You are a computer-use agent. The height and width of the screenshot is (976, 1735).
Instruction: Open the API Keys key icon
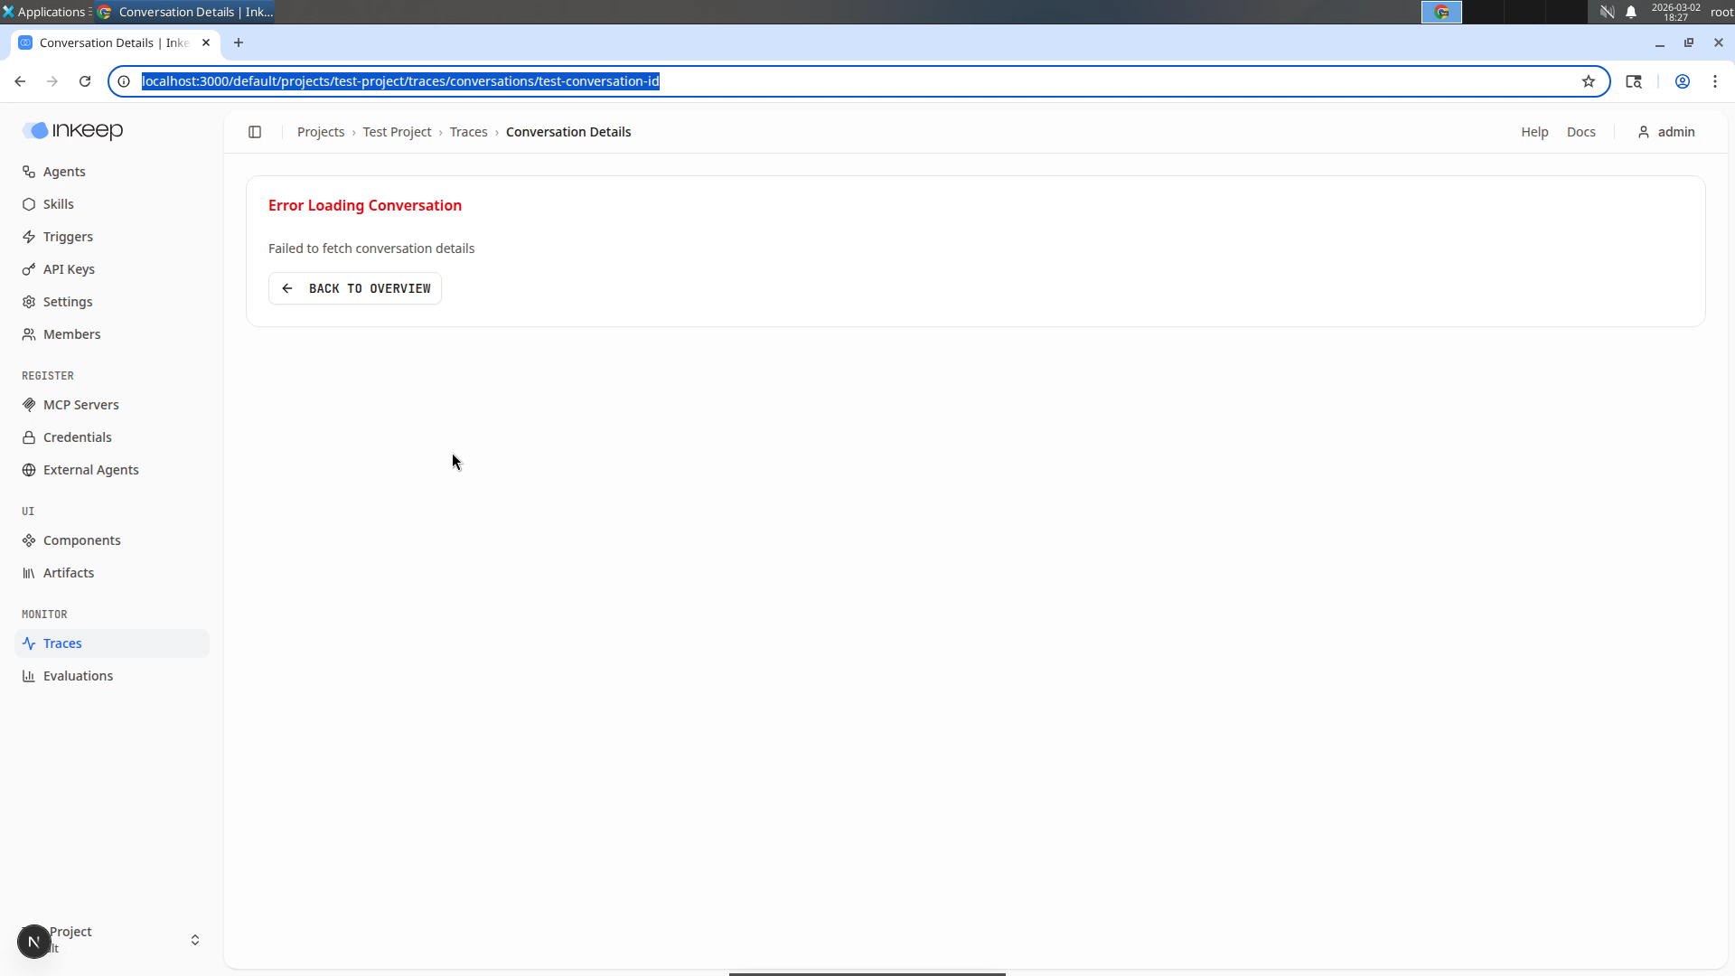(29, 269)
